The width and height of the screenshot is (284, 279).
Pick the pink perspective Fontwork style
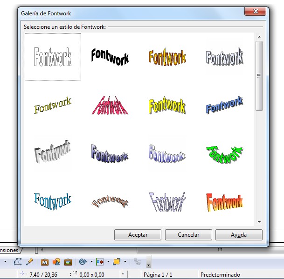tap(110, 105)
